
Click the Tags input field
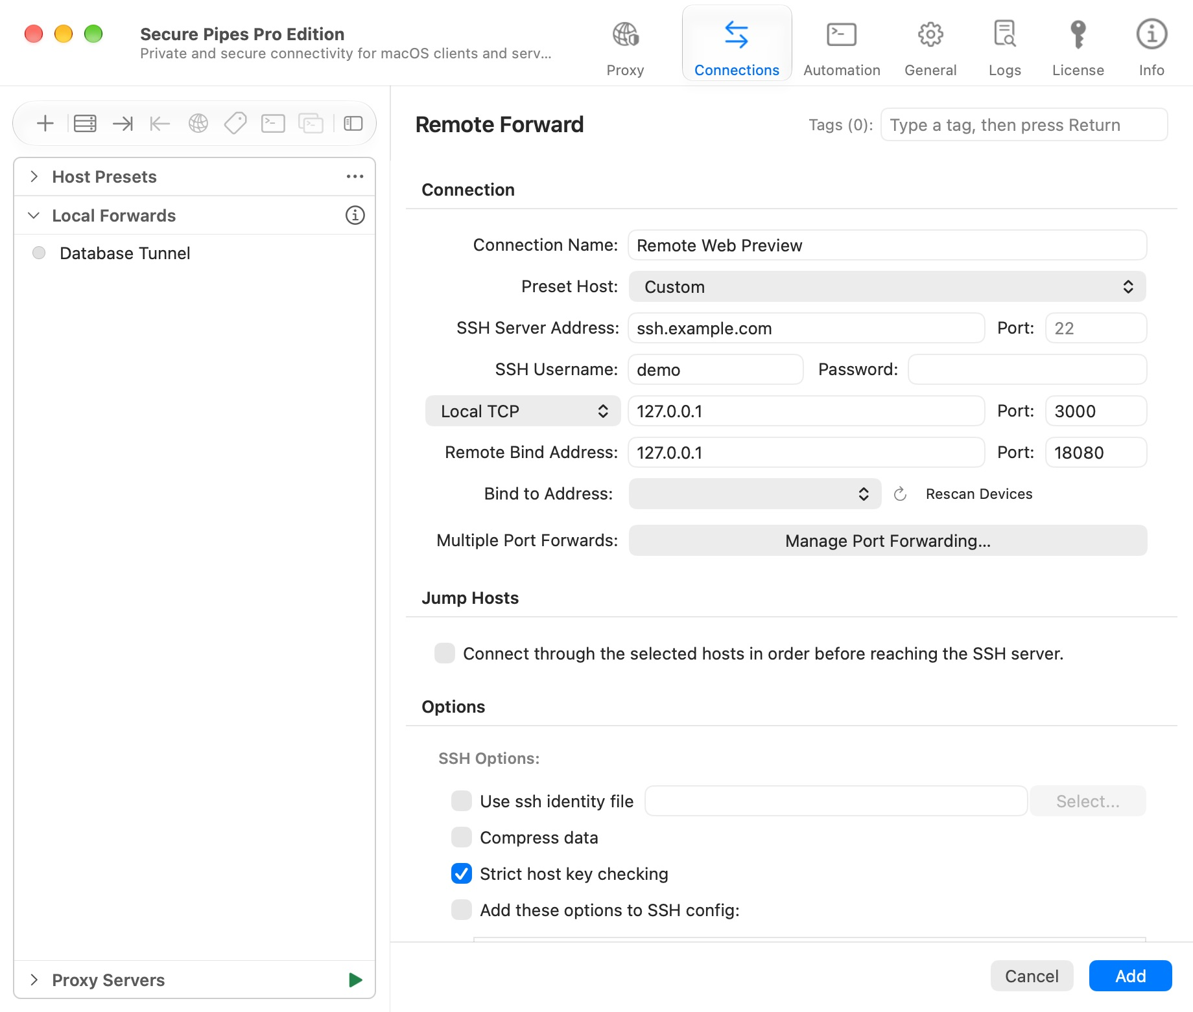click(x=1024, y=124)
